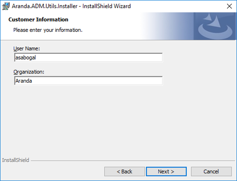The image size is (237, 181).
Task: Click the "Organization:" label
Action: click(x=29, y=72)
